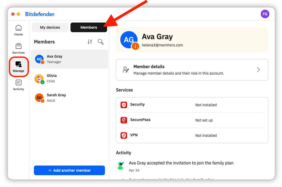The image size is (282, 187).
Task: Minimize the window with the yellow button
Action: point(18,14)
